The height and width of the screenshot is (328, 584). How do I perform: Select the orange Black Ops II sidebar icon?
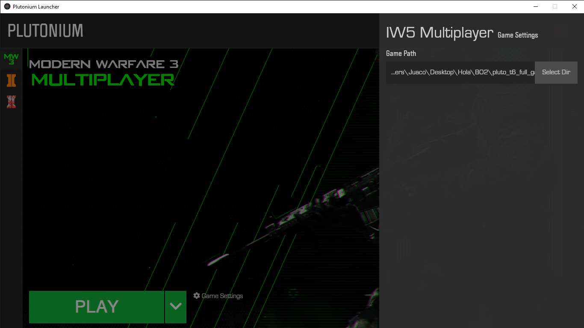pyautogui.click(x=11, y=80)
